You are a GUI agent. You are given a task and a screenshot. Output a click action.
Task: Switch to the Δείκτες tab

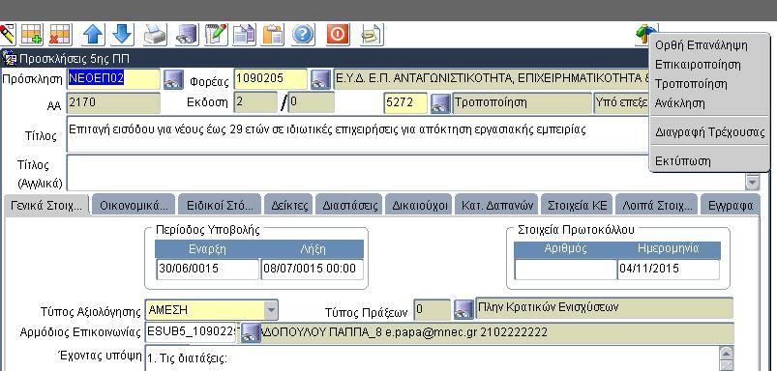click(289, 205)
